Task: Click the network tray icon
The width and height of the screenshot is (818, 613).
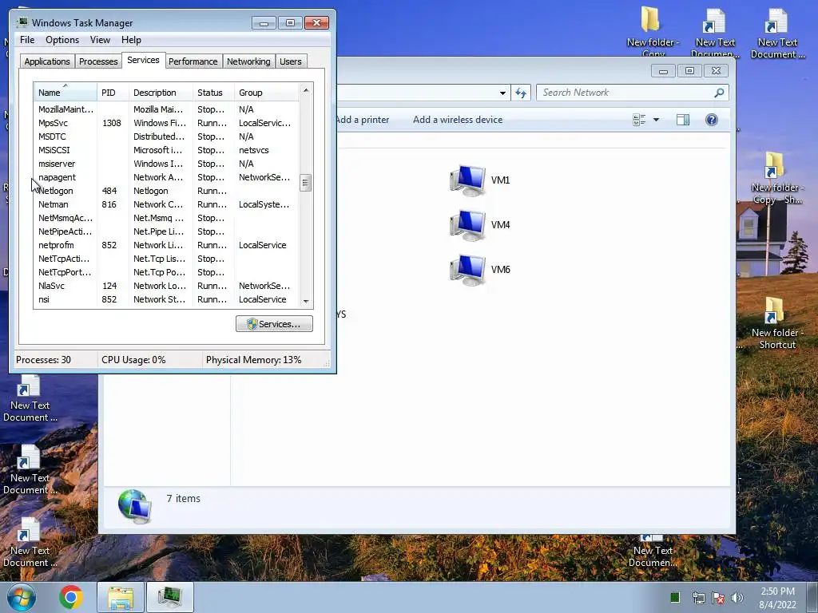Action: (x=698, y=598)
